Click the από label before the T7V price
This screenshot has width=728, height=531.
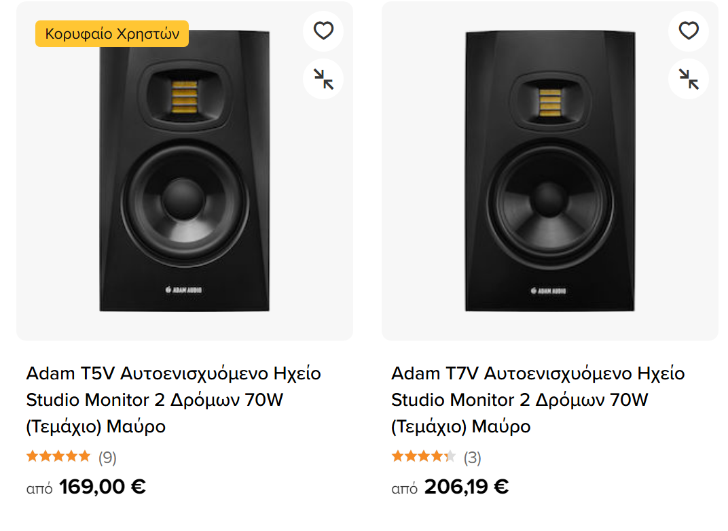(x=404, y=489)
